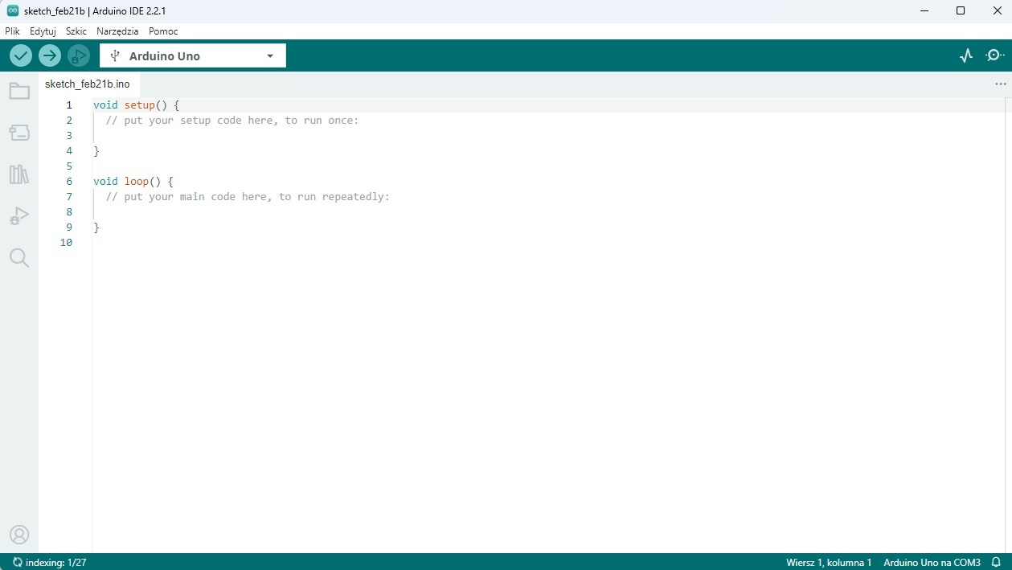This screenshot has width=1012, height=570.
Task: Click Arduino Uno na COM3 in status bar
Action: 932,562
